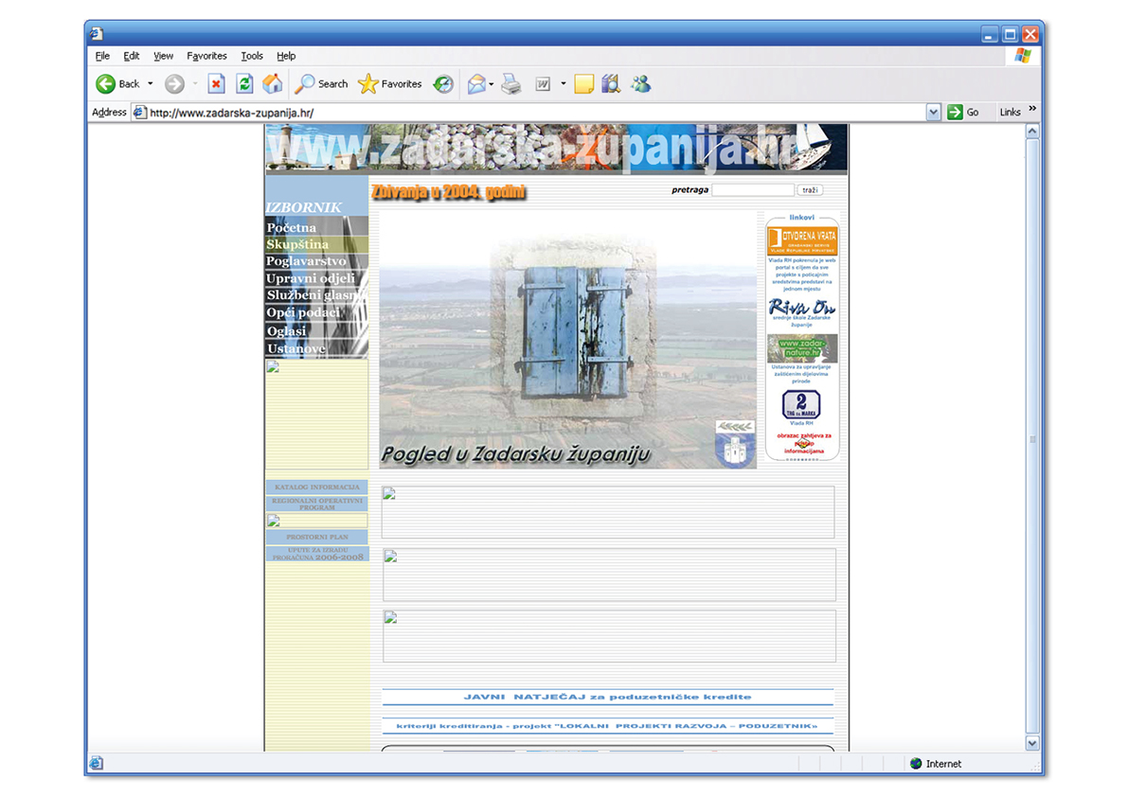Viewport: 1128px width, 797px height.
Task: Expand the Back button history arrow
Action: tap(149, 83)
